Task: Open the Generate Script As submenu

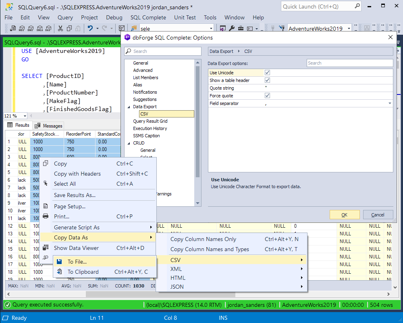Action: 98,227
